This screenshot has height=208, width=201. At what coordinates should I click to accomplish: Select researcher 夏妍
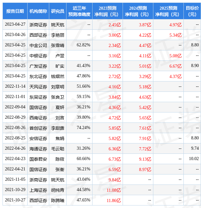tap(60, 107)
